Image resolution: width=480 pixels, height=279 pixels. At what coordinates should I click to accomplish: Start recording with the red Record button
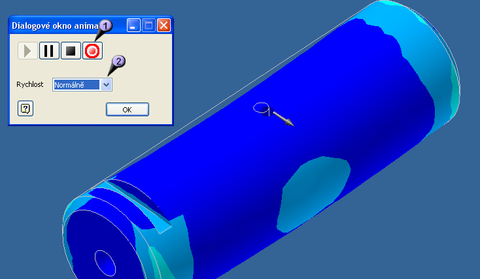[92, 50]
